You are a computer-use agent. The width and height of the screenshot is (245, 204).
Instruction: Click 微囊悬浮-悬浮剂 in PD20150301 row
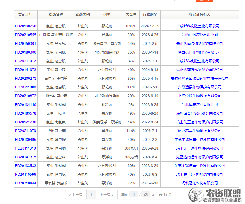click(x=107, y=44)
